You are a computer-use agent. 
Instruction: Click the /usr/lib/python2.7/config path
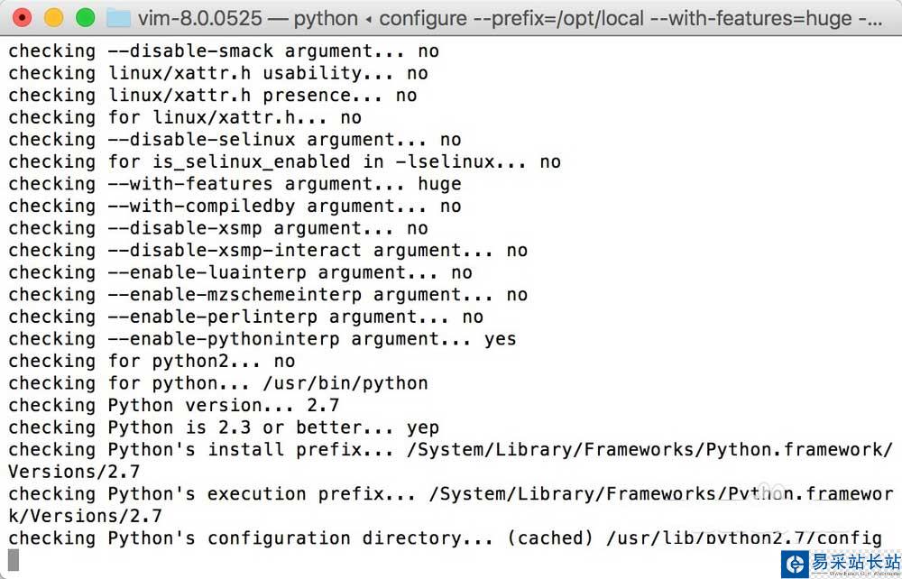(743, 538)
